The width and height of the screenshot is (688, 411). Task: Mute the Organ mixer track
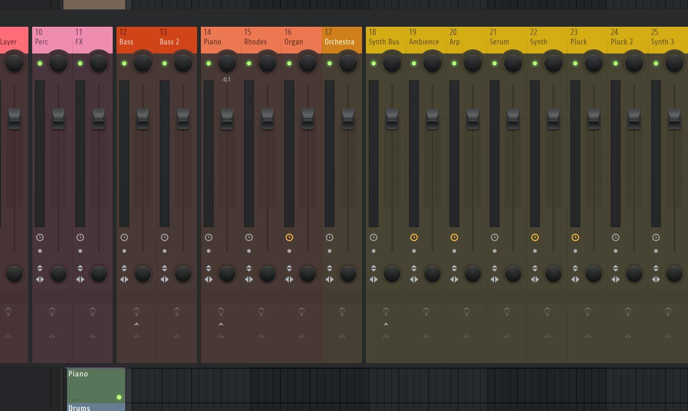click(289, 63)
